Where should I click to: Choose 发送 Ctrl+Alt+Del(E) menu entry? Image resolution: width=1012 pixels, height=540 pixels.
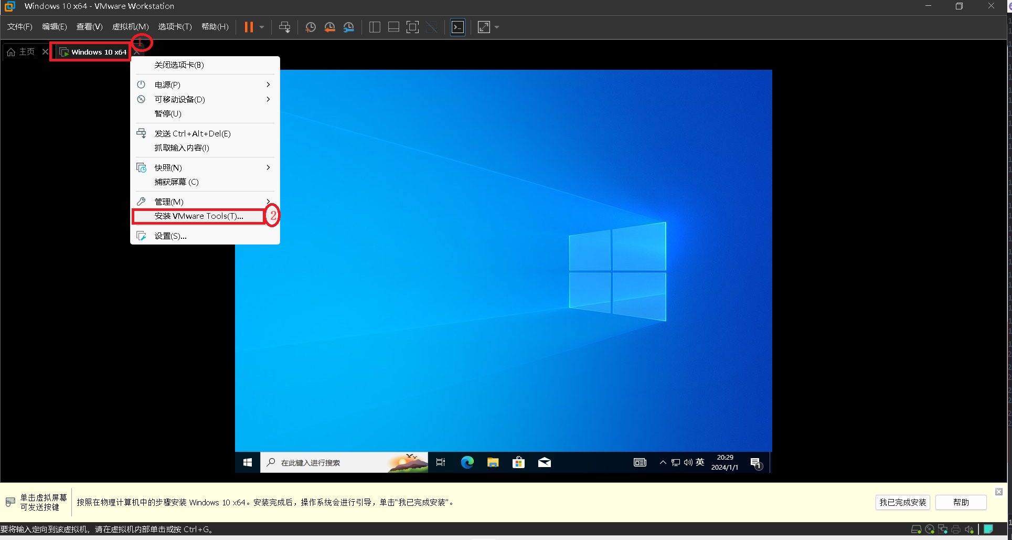pyautogui.click(x=205, y=134)
